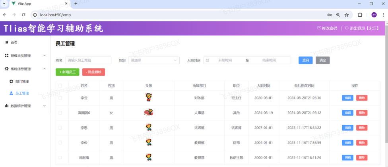Click 删除 button for 高圆圆6
Image resolution: width=388 pixels, height=167 pixels.
pyautogui.click(x=362, y=113)
